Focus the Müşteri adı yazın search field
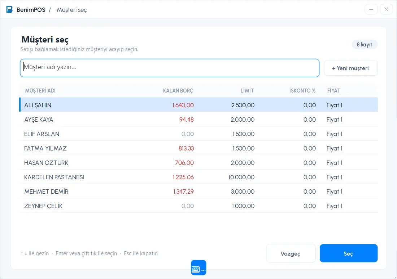The height and width of the screenshot is (279, 397). (170, 68)
